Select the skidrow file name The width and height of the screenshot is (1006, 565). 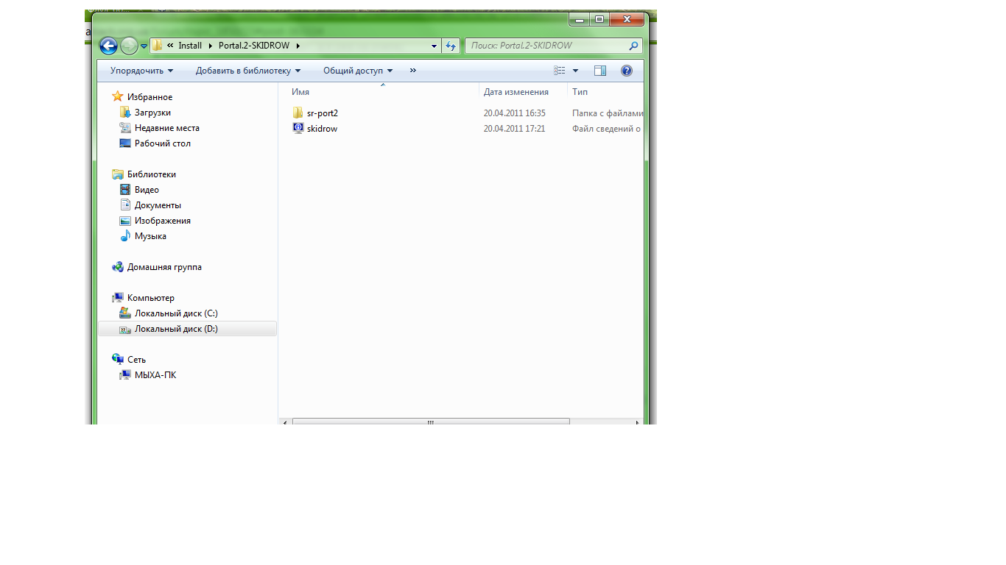tap(322, 129)
